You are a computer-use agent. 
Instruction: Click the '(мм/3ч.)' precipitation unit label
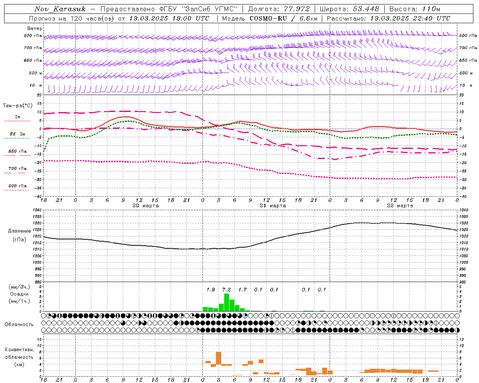click(19, 287)
